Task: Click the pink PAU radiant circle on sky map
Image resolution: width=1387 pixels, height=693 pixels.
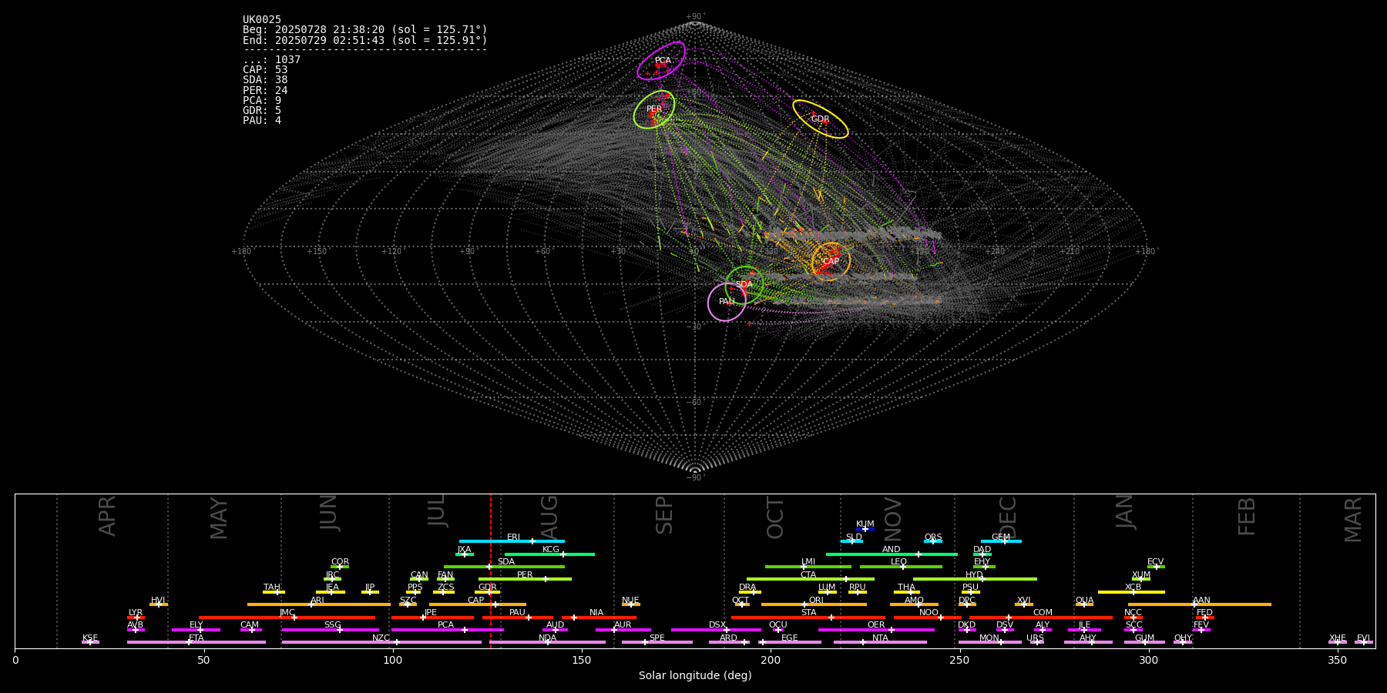Action: tap(727, 302)
